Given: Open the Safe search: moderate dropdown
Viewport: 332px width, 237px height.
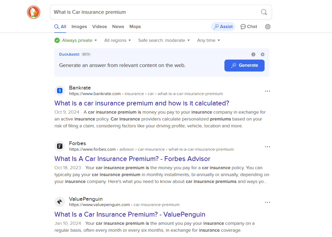Looking at the screenshot, I should [164, 40].
